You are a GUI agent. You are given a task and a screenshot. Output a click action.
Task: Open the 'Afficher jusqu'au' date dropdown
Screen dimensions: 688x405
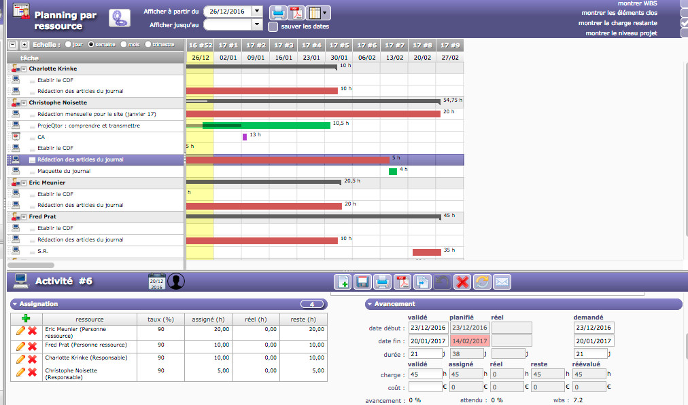[256, 24]
